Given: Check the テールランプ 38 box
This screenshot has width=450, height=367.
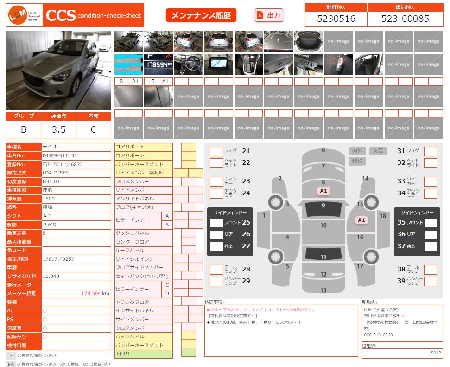Looking at the screenshot, I should 431,270.
